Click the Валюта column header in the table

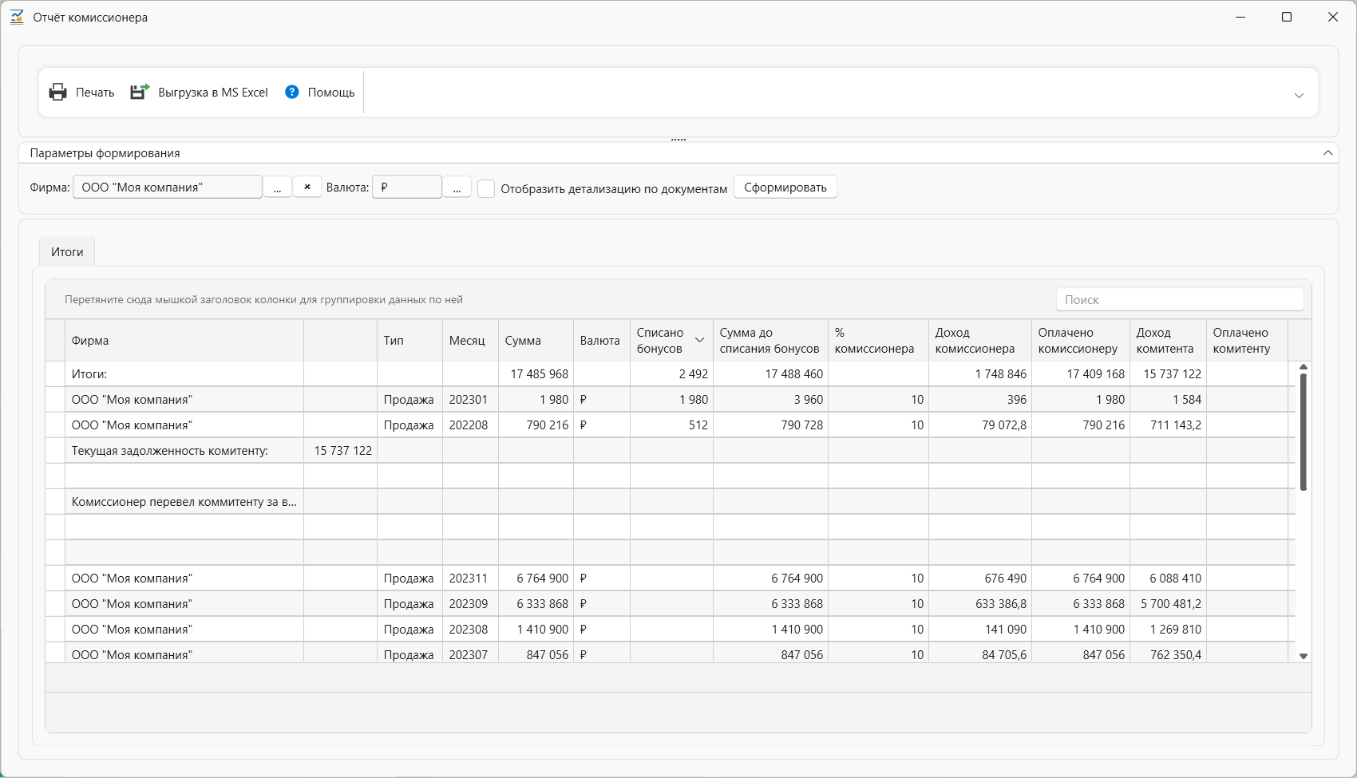[x=602, y=341]
